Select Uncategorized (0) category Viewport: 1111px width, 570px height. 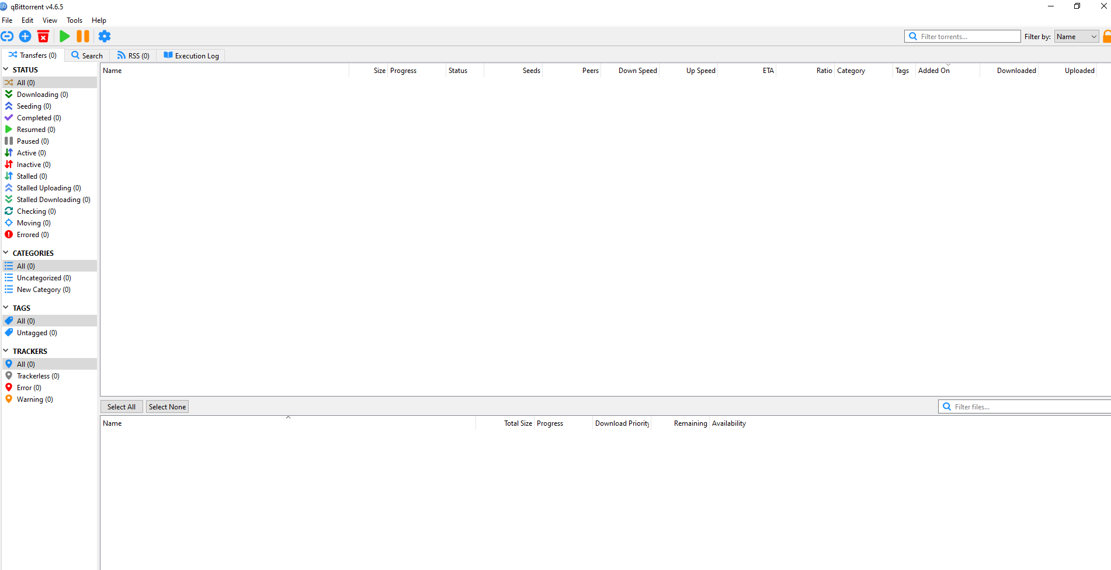click(x=50, y=277)
